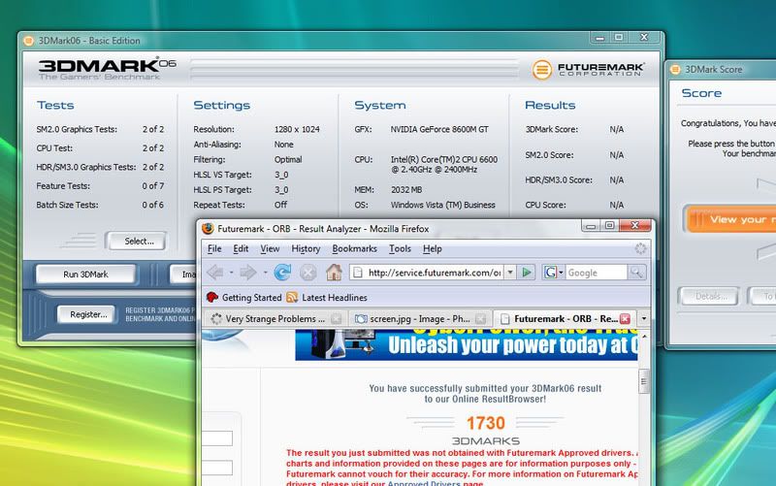Switch to the Very Strange Problems tab
Viewport: 776px width, 486px height.
(275, 319)
